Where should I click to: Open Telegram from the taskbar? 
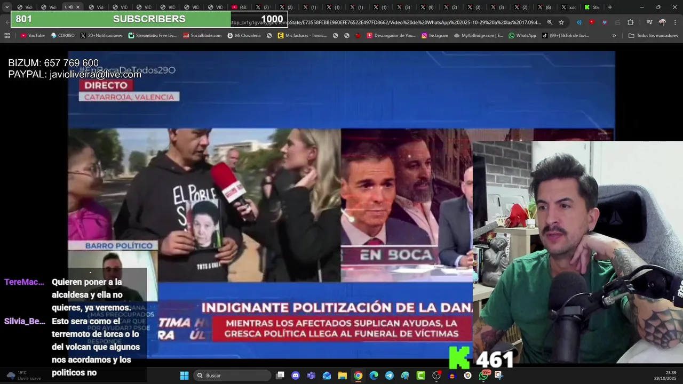(390, 375)
